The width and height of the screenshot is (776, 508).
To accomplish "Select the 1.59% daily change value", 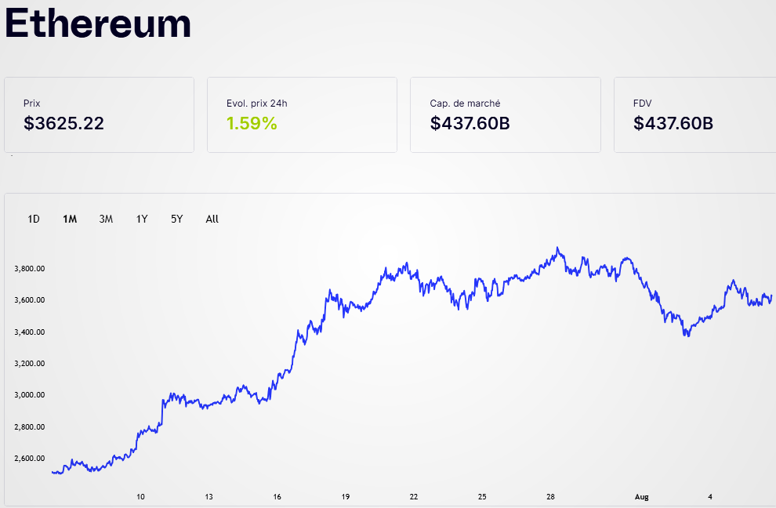I will pos(252,123).
